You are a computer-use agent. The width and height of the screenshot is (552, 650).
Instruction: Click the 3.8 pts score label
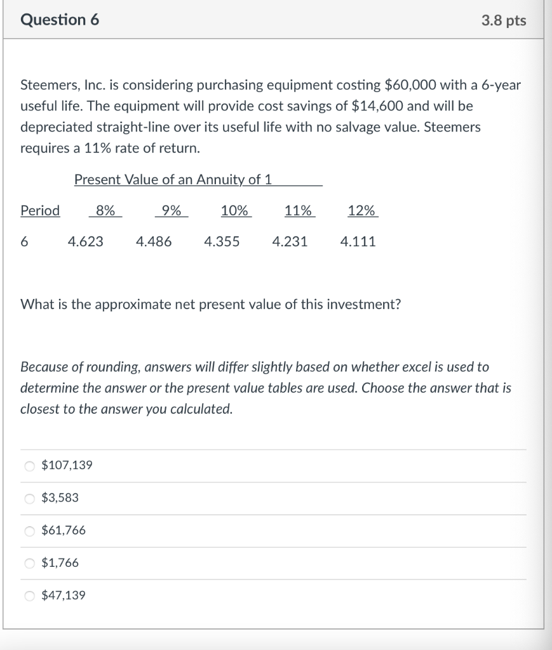[504, 20]
